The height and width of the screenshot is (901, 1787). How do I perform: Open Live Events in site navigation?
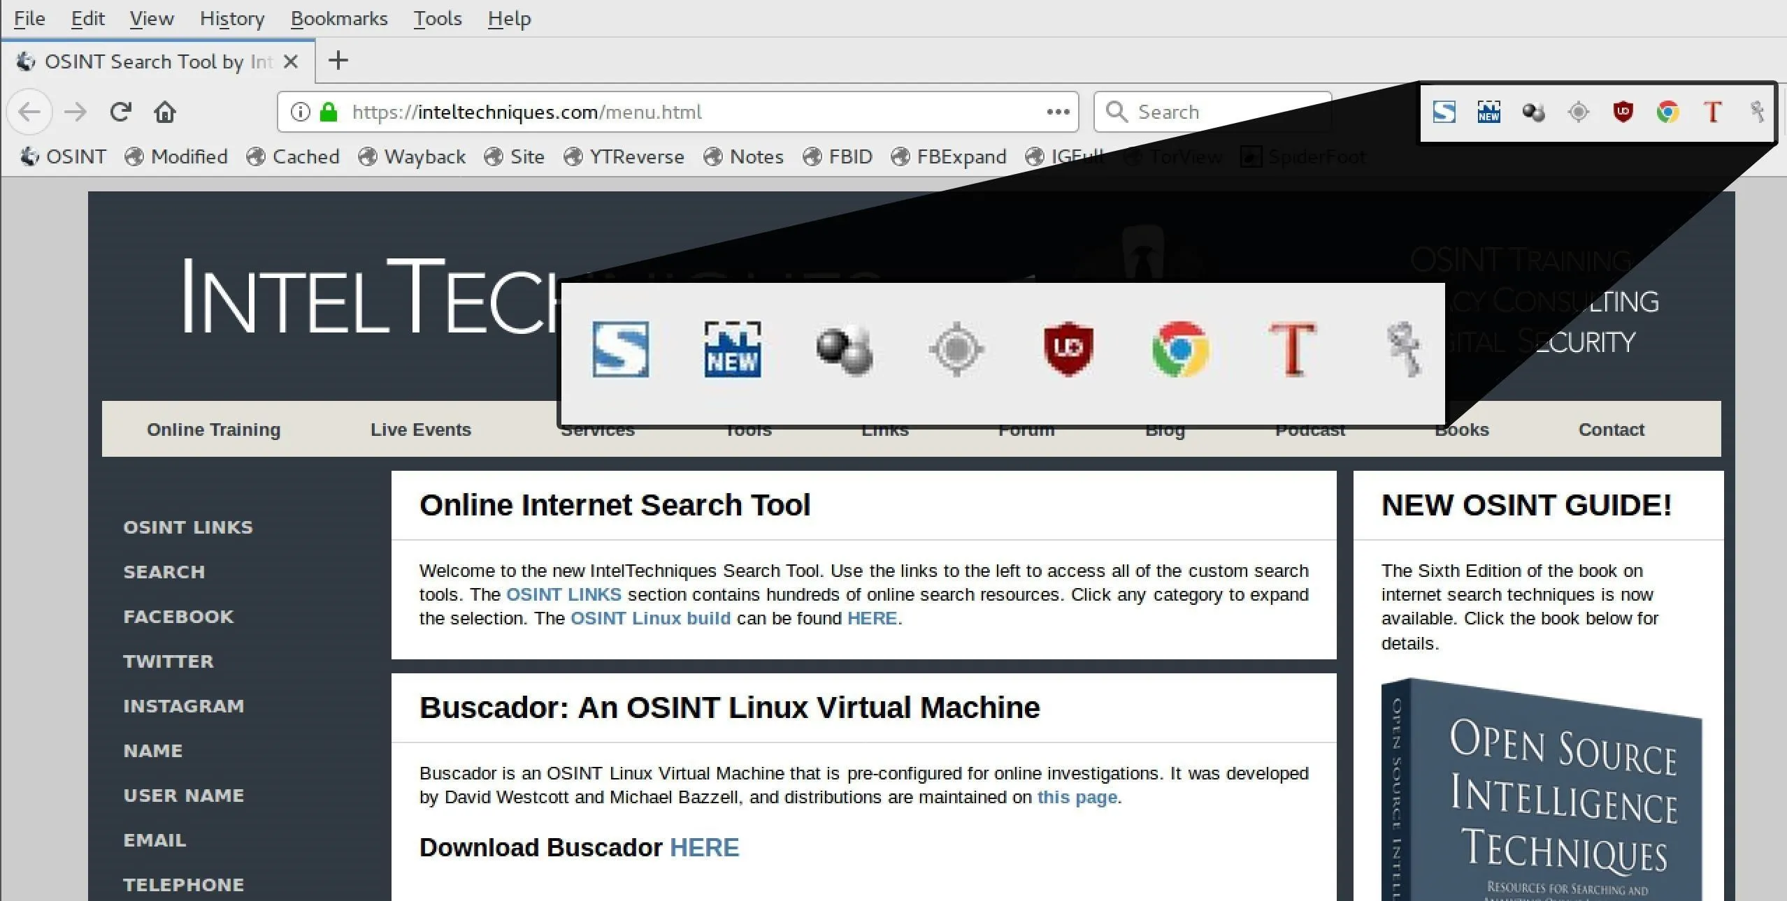(x=421, y=430)
